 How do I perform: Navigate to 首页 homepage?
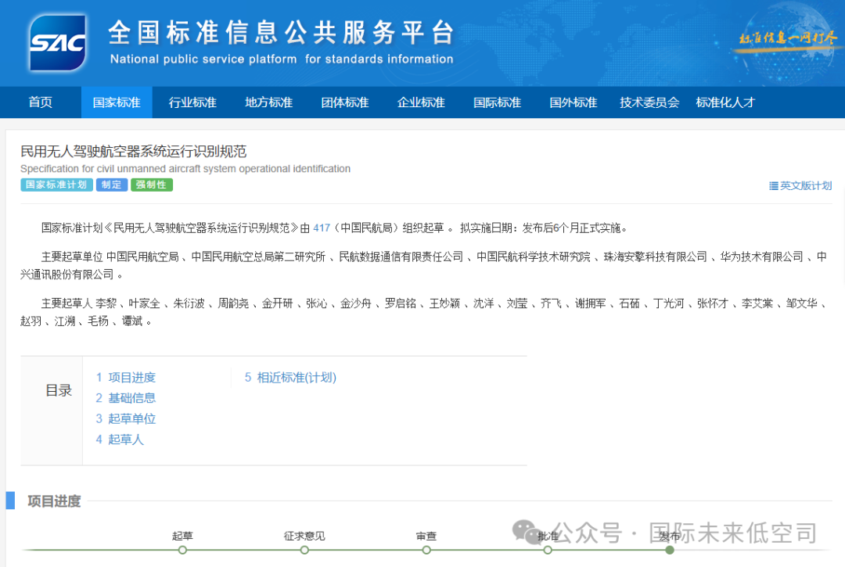click(40, 102)
